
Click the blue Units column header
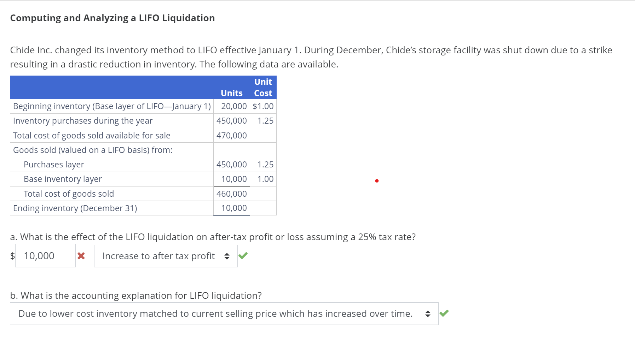tap(231, 93)
